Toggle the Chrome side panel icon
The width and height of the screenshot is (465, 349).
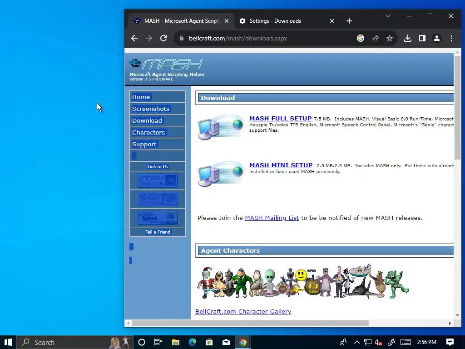(422, 38)
